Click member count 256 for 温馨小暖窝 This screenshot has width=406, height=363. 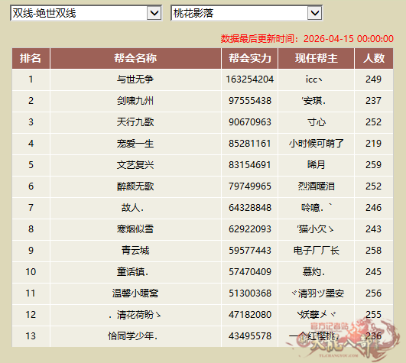coord(373,293)
